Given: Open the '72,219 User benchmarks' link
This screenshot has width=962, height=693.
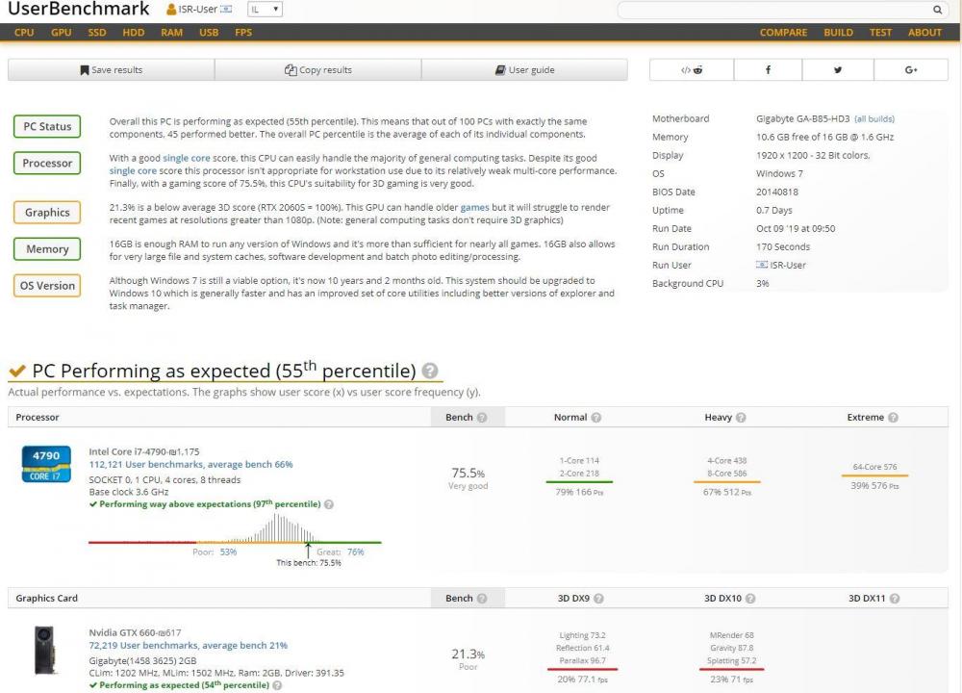Looking at the screenshot, I should point(189,646).
